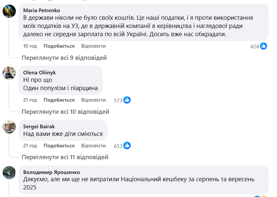Click like reaction icon on Maria Petrenko's comment
This screenshot has height=197, width=277.
(263, 46)
